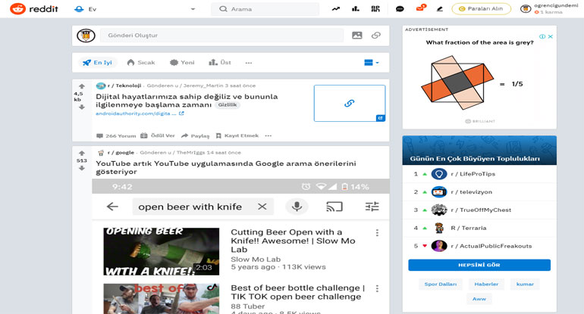
Task: Open r / LifeProTips community
Action: coord(473,174)
